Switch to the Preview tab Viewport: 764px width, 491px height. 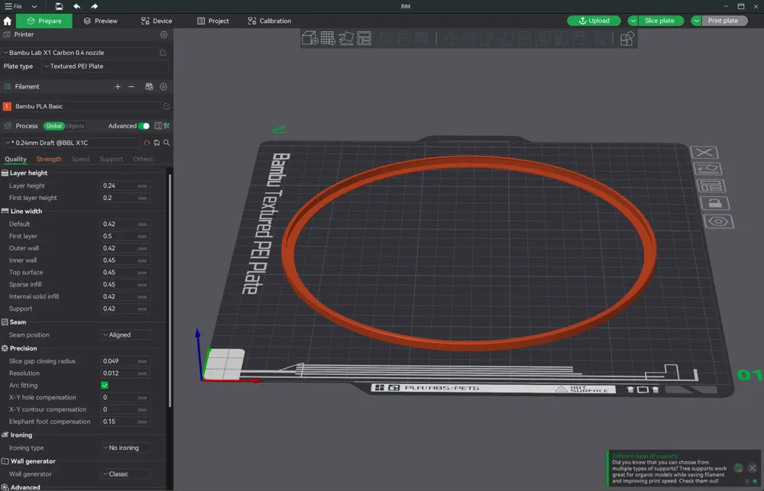tap(100, 21)
